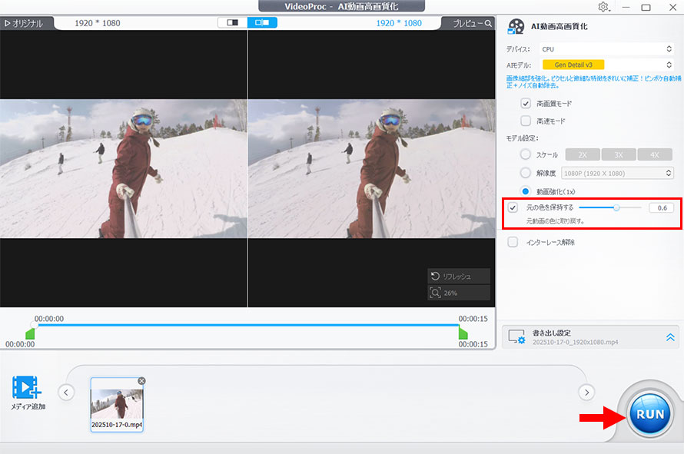Remove 202510-17-0.mp4 with thumbnail X icon

[x=141, y=381]
